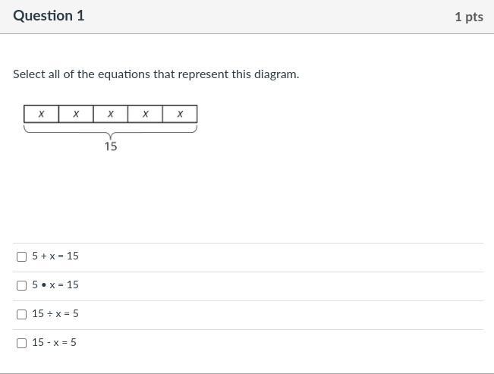The image size is (494, 374).
Task: Click the answer label '5 • x = 15'
Action: coord(55,285)
